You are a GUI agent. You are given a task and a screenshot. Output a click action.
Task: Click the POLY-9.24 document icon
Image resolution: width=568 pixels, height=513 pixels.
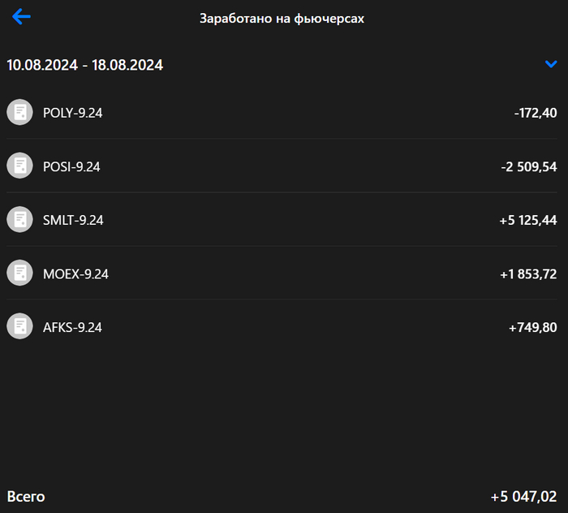click(19, 112)
